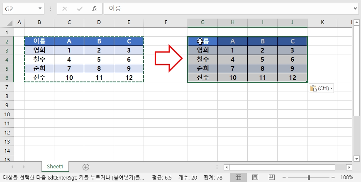Switch to Page Layout view

click(255, 177)
